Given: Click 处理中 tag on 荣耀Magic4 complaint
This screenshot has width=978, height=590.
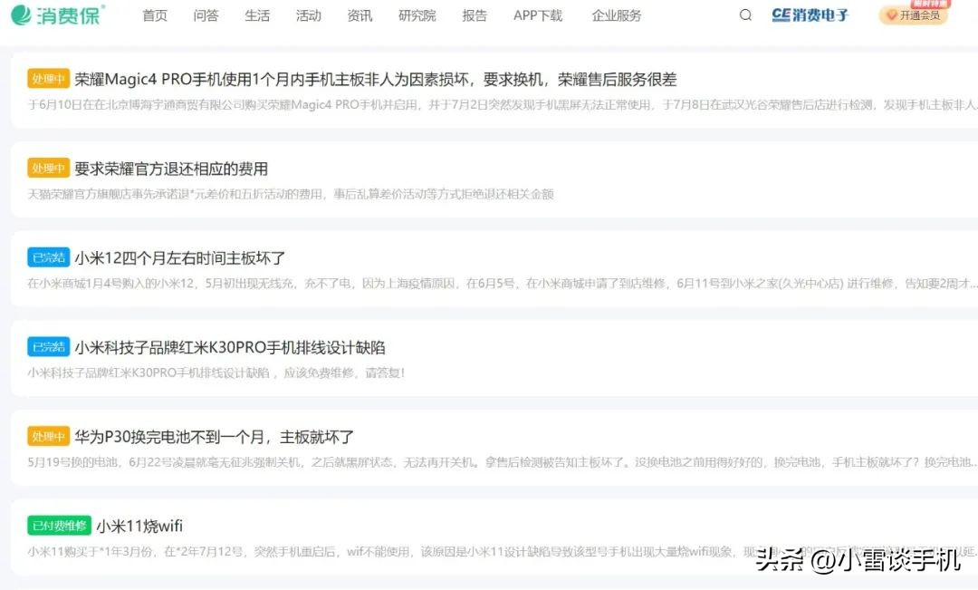Looking at the screenshot, I should click(x=48, y=79).
